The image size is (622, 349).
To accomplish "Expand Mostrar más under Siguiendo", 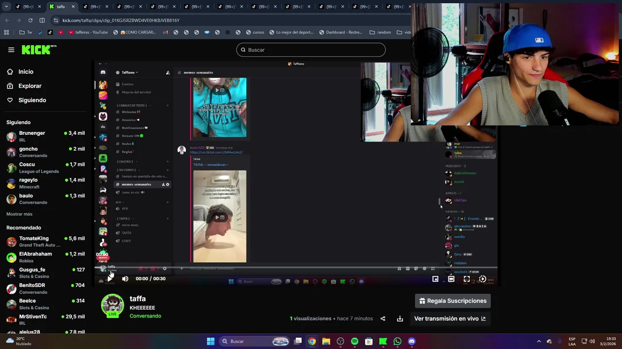I will [x=19, y=214].
